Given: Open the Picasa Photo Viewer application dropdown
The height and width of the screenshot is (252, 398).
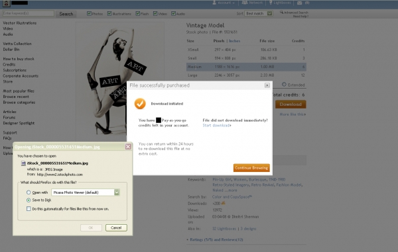Looking at the screenshot, I should pyautogui.click(x=86, y=192).
